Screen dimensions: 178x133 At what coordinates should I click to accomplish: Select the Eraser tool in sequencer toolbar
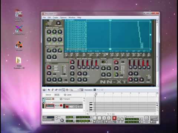(x=56, y=90)
